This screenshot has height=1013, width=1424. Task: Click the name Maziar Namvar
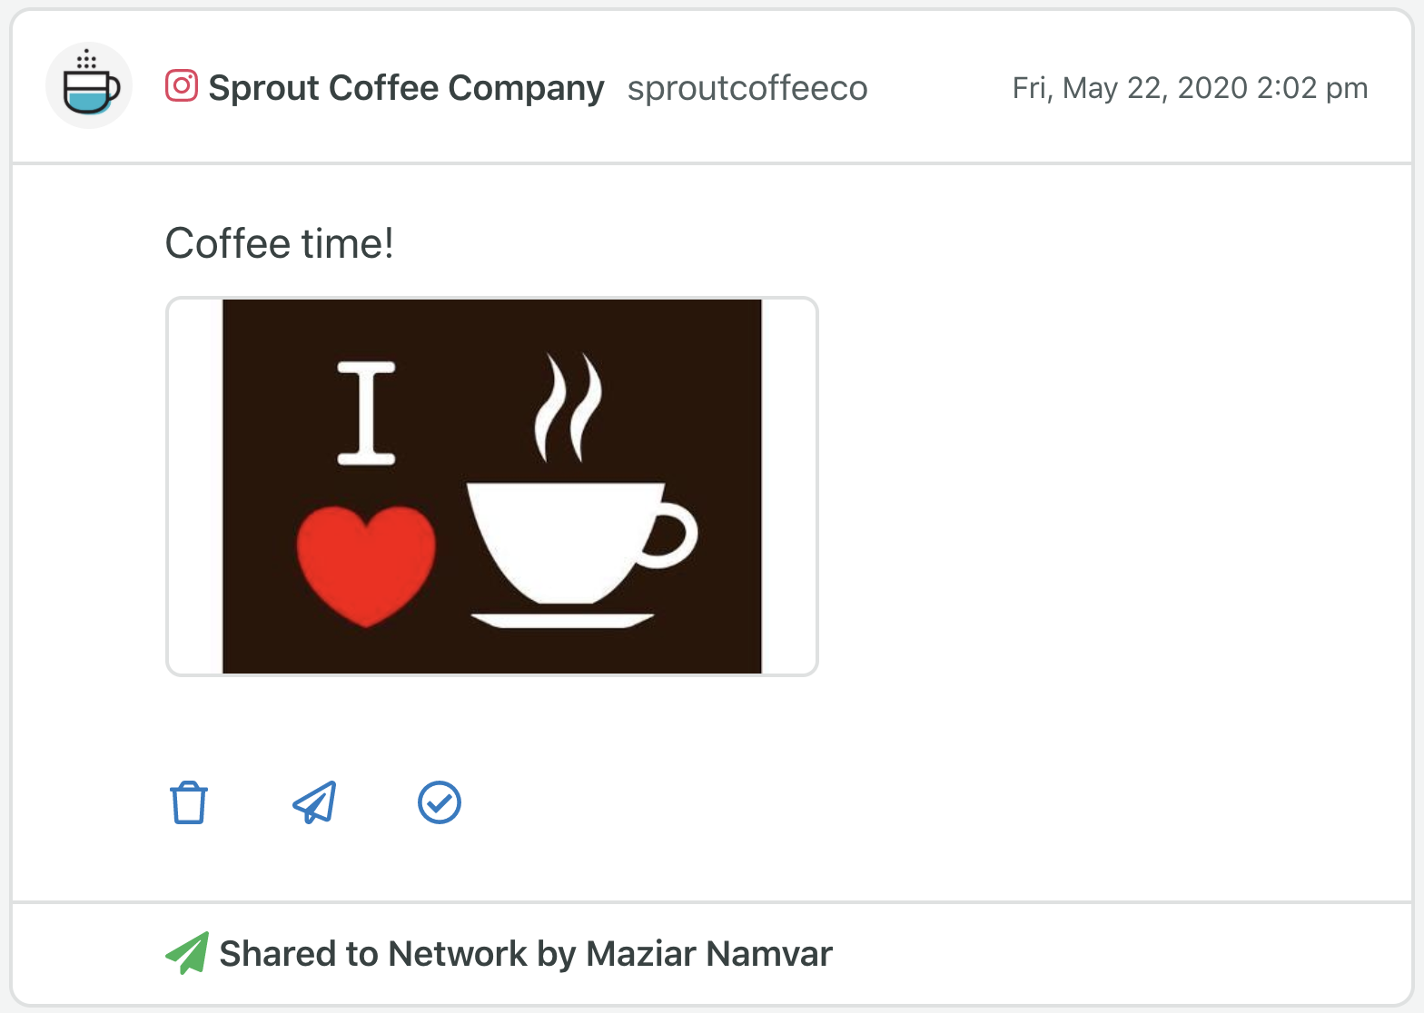click(709, 954)
